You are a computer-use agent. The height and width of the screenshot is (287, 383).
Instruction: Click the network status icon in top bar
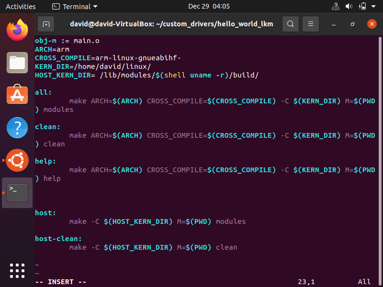click(335, 6)
